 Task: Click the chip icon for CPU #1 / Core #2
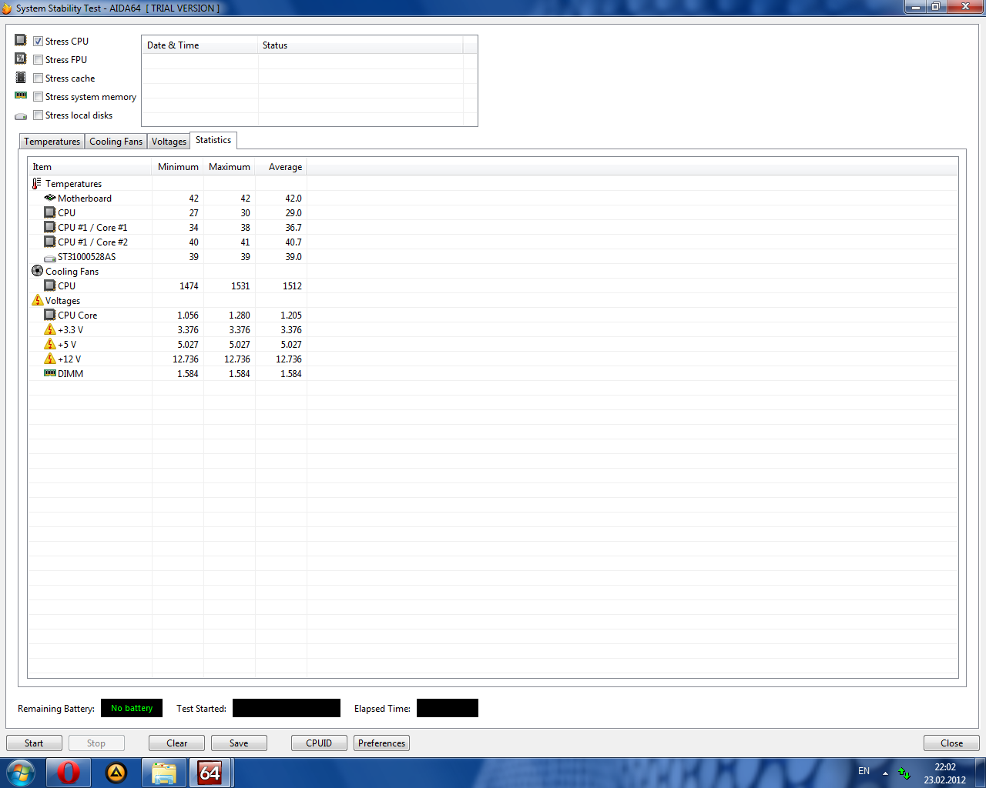click(50, 242)
